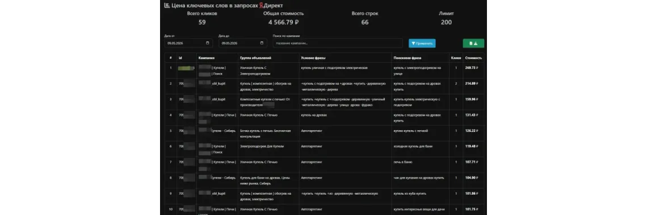Click search phrase 'куплю купель с печкой'
Viewport: 647px width, 215px height.
pos(410,131)
